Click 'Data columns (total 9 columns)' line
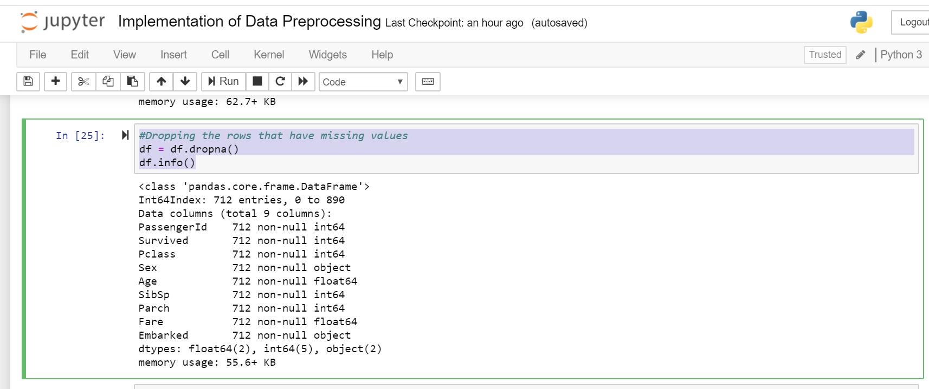 pos(235,214)
